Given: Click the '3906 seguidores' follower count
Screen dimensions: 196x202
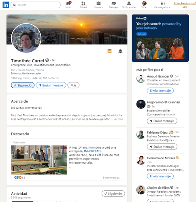Looking at the screenshot, I should coord(21,78).
